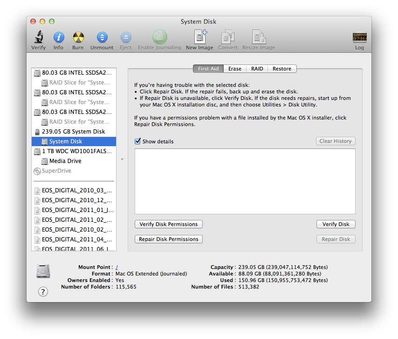Select SuperDrive in the sidebar
The width and height of the screenshot is (398, 339).
74,171
